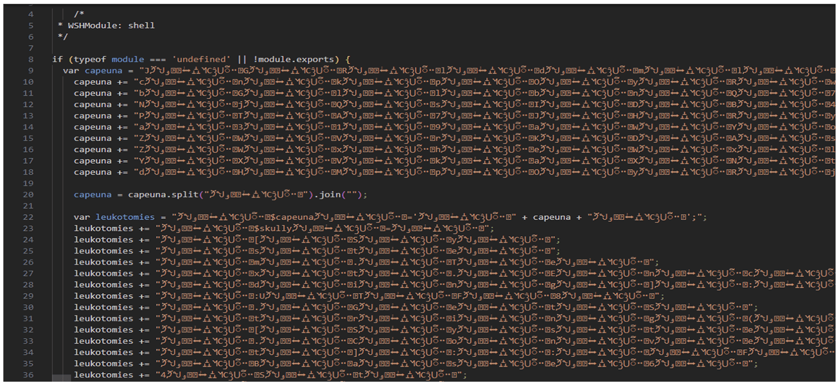Click the "var" keyword on line 9
The height and width of the screenshot is (385, 840).
(71, 71)
